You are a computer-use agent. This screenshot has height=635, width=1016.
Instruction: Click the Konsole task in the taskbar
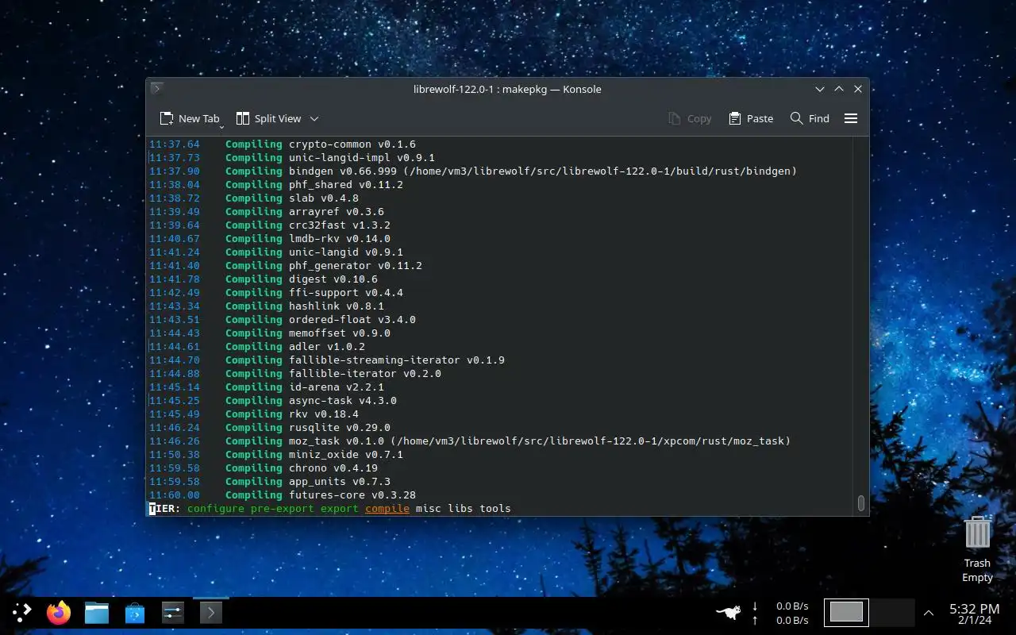(210, 612)
